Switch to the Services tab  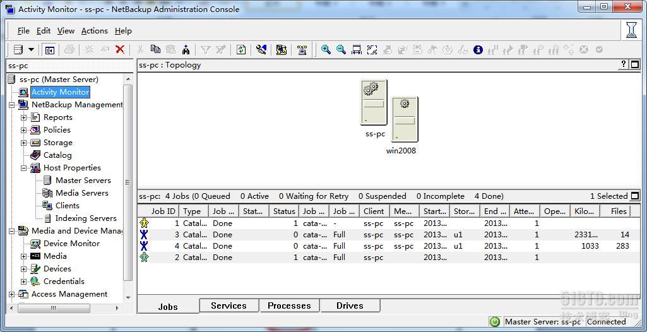click(x=229, y=305)
